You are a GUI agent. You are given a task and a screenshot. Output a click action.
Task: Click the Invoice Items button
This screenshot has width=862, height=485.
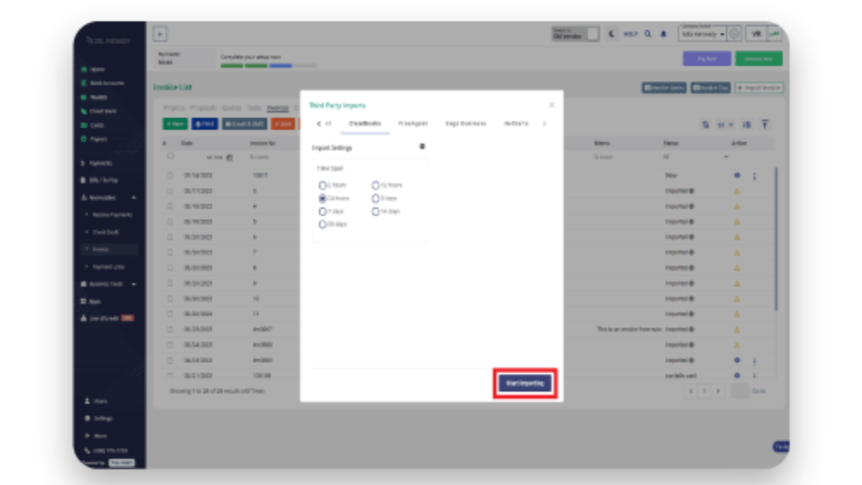pyautogui.click(x=664, y=88)
